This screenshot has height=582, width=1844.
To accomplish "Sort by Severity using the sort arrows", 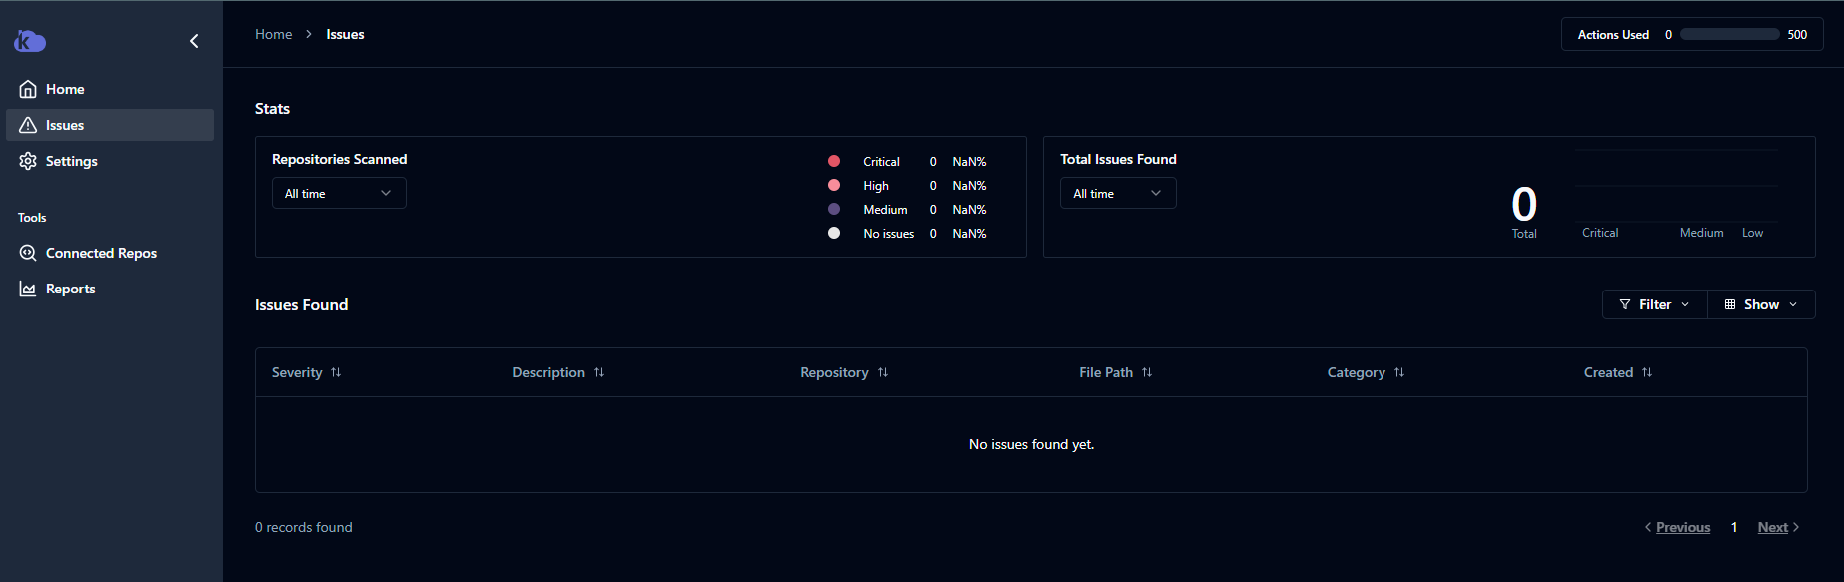I will point(336,372).
